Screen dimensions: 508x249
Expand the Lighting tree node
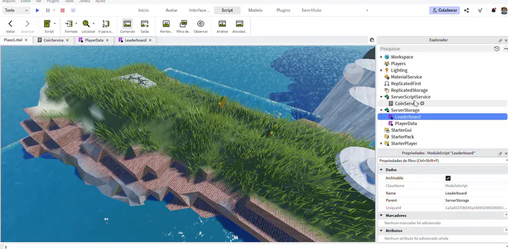(x=381, y=70)
